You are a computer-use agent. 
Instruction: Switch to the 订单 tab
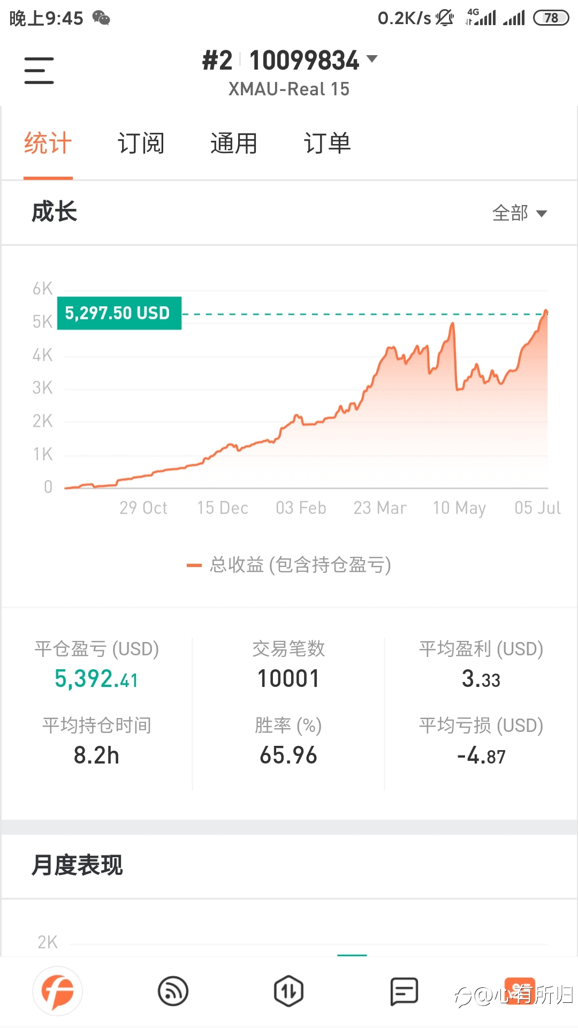tap(327, 143)
